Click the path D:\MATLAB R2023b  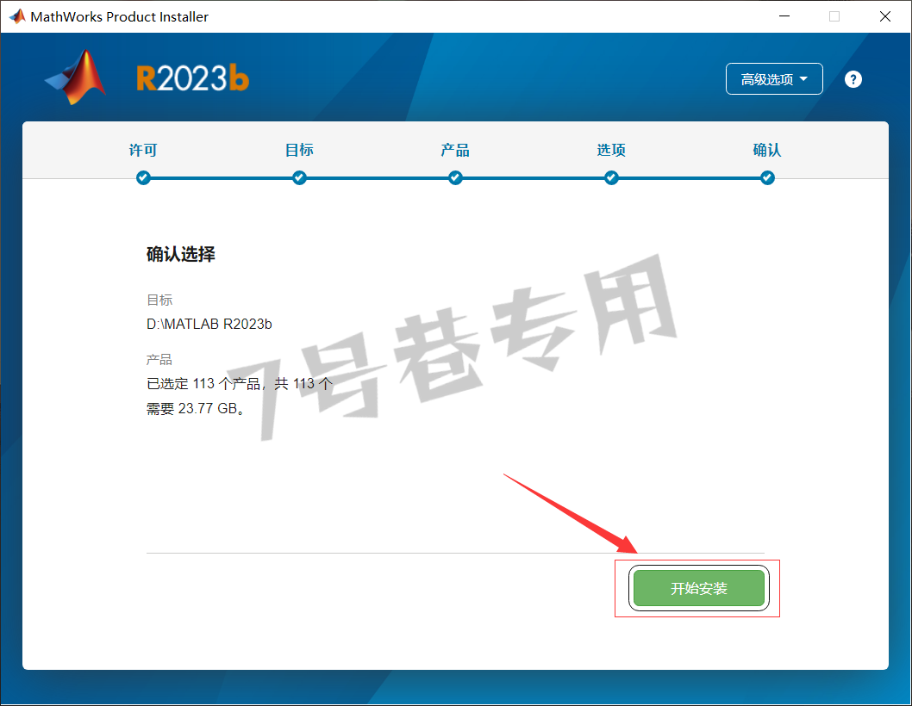point(209,324)
